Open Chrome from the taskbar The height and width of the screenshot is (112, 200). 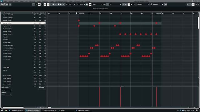tap(6, 110)
